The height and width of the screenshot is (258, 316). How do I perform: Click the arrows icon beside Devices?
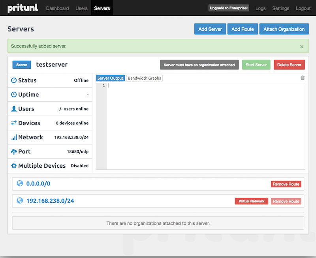click(x=14, y=123)
